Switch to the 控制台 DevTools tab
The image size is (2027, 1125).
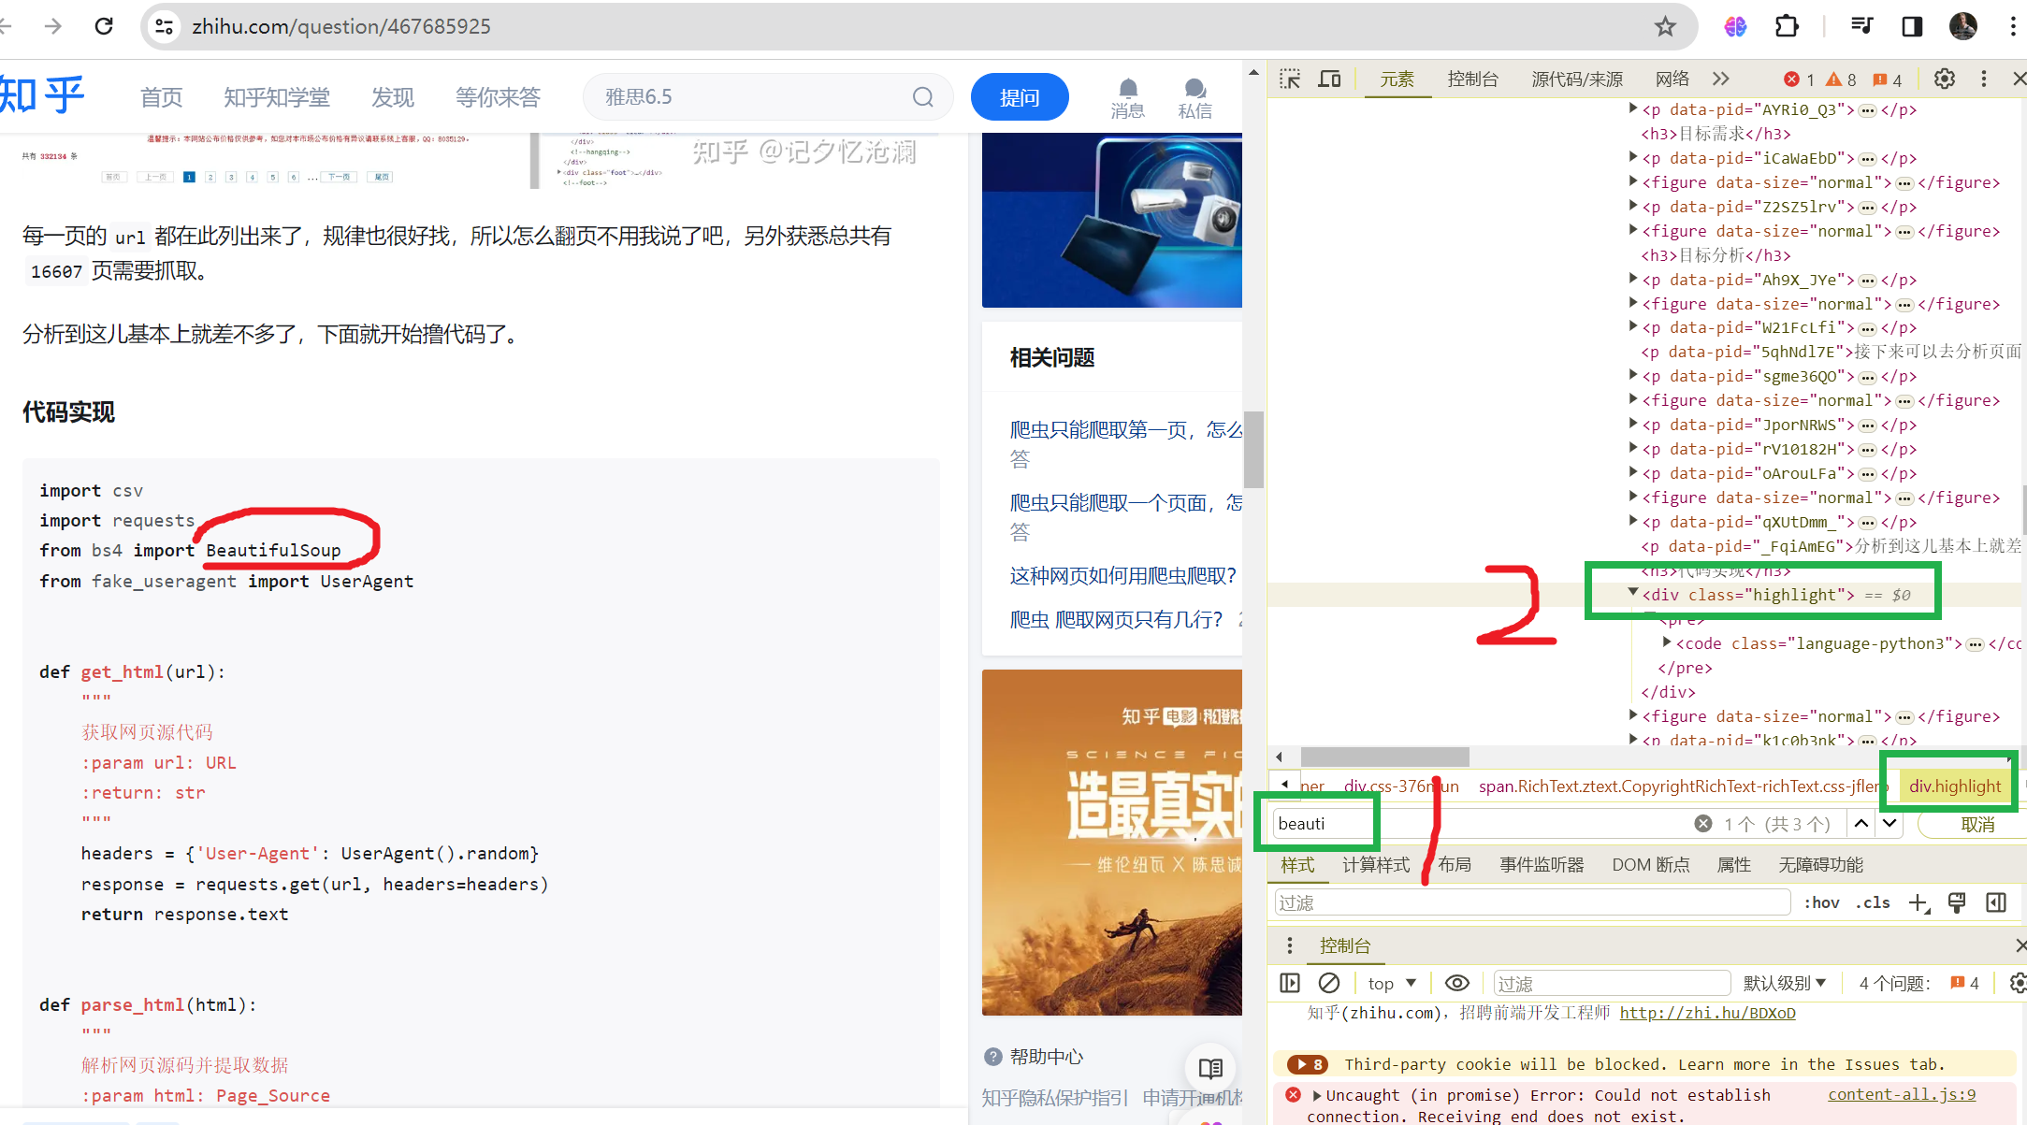1472,79
